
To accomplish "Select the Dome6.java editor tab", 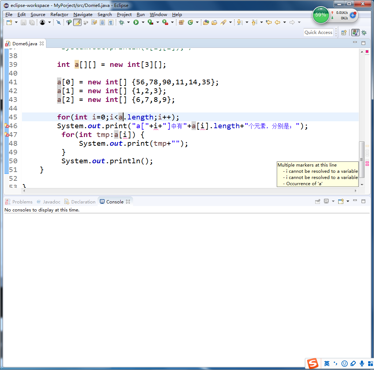I will pos(24,43).
